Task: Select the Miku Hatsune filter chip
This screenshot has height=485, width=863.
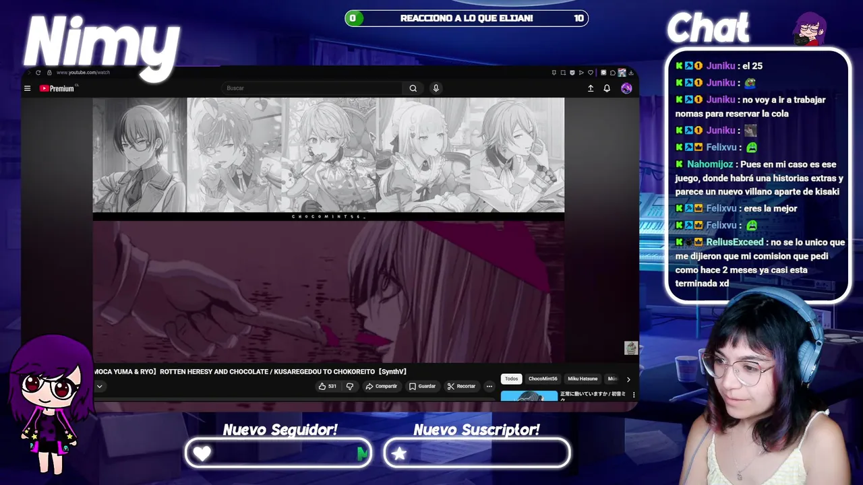Action: coord(583,379)
